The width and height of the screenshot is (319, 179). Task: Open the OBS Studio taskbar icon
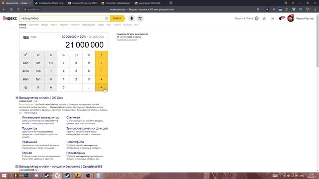(x=88, y=176)
